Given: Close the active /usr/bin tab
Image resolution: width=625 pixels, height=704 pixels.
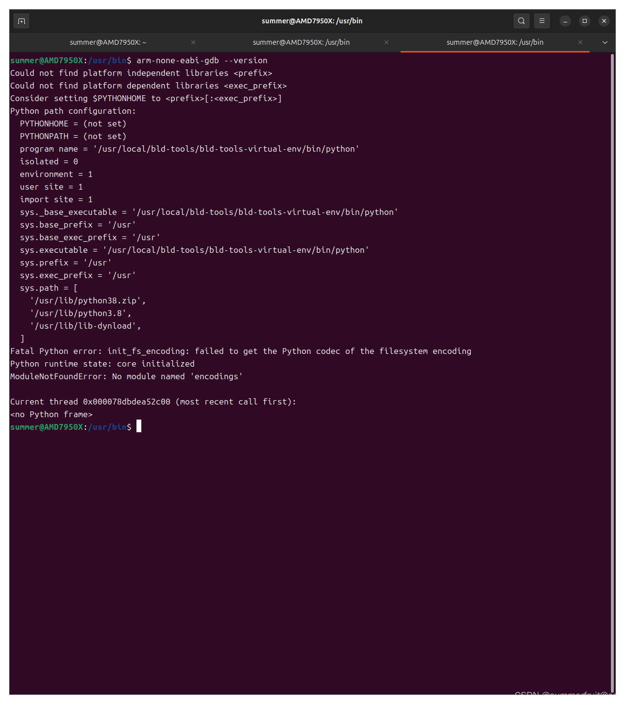Looking at the screenshot, I should 580,42.
